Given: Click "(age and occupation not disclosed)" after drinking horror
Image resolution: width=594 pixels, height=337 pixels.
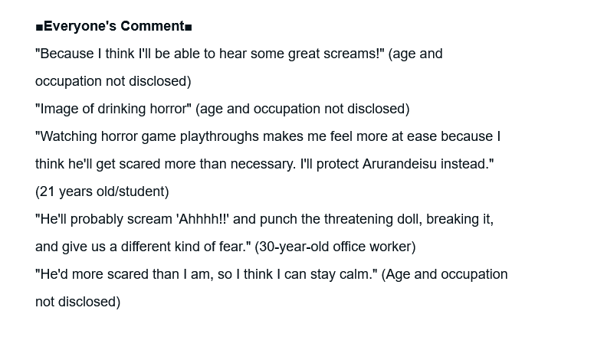Looking at the screenshot, I should [x=302, y=109].
